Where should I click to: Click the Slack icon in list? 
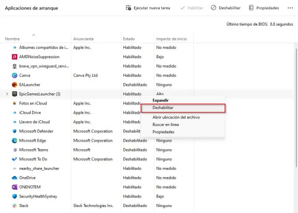coord(14,206)
